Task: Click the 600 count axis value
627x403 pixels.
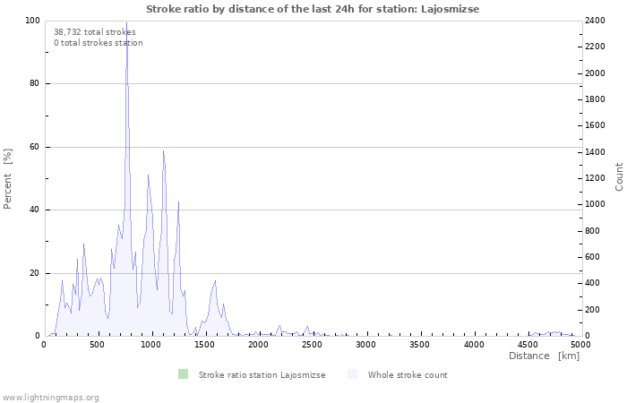Action: pos(592,257)
